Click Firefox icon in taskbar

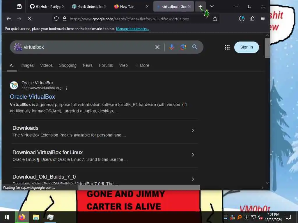click(x=22, y=217)
